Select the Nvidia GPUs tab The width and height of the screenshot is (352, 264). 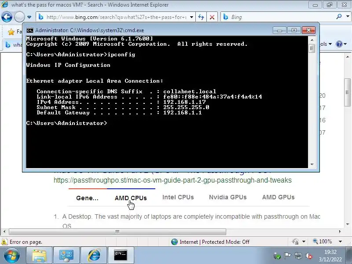pos(227,197)
